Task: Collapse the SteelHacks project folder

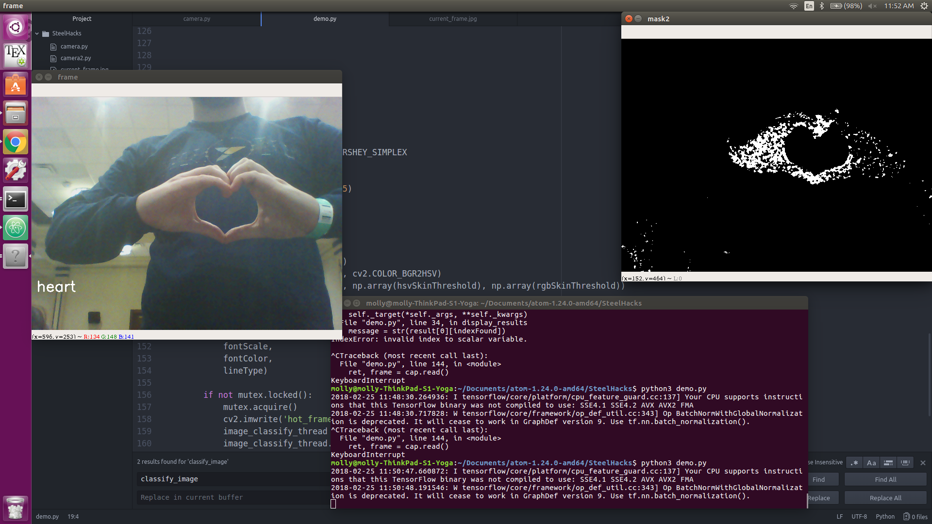Action: tap(37, 33)
